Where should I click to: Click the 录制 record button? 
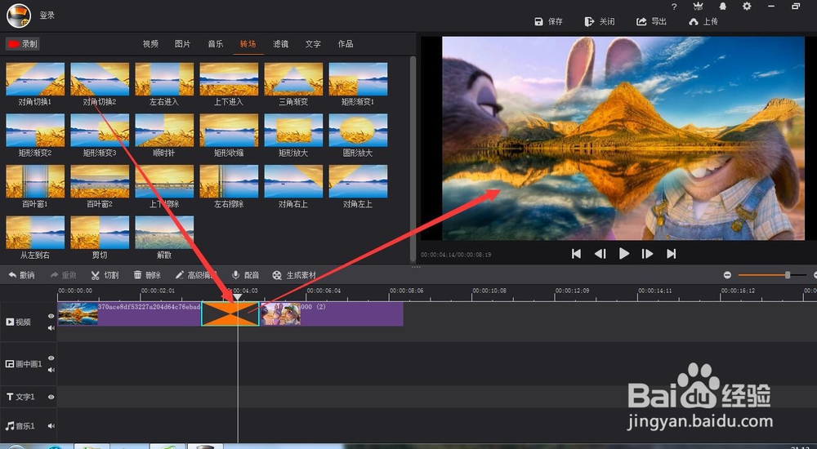click(23, 44)
